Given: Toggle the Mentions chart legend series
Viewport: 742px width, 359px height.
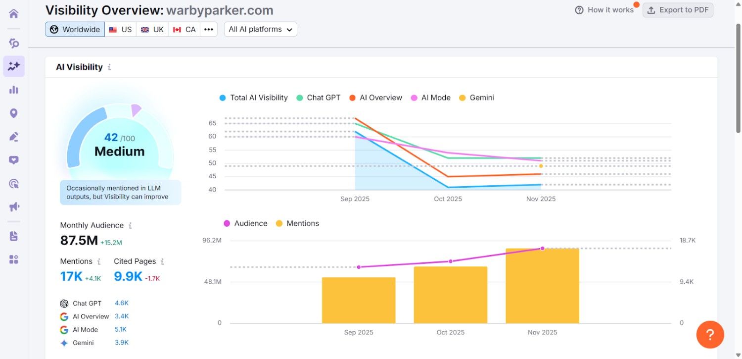Looking at the screenshot, I should [x=297, y=223].
